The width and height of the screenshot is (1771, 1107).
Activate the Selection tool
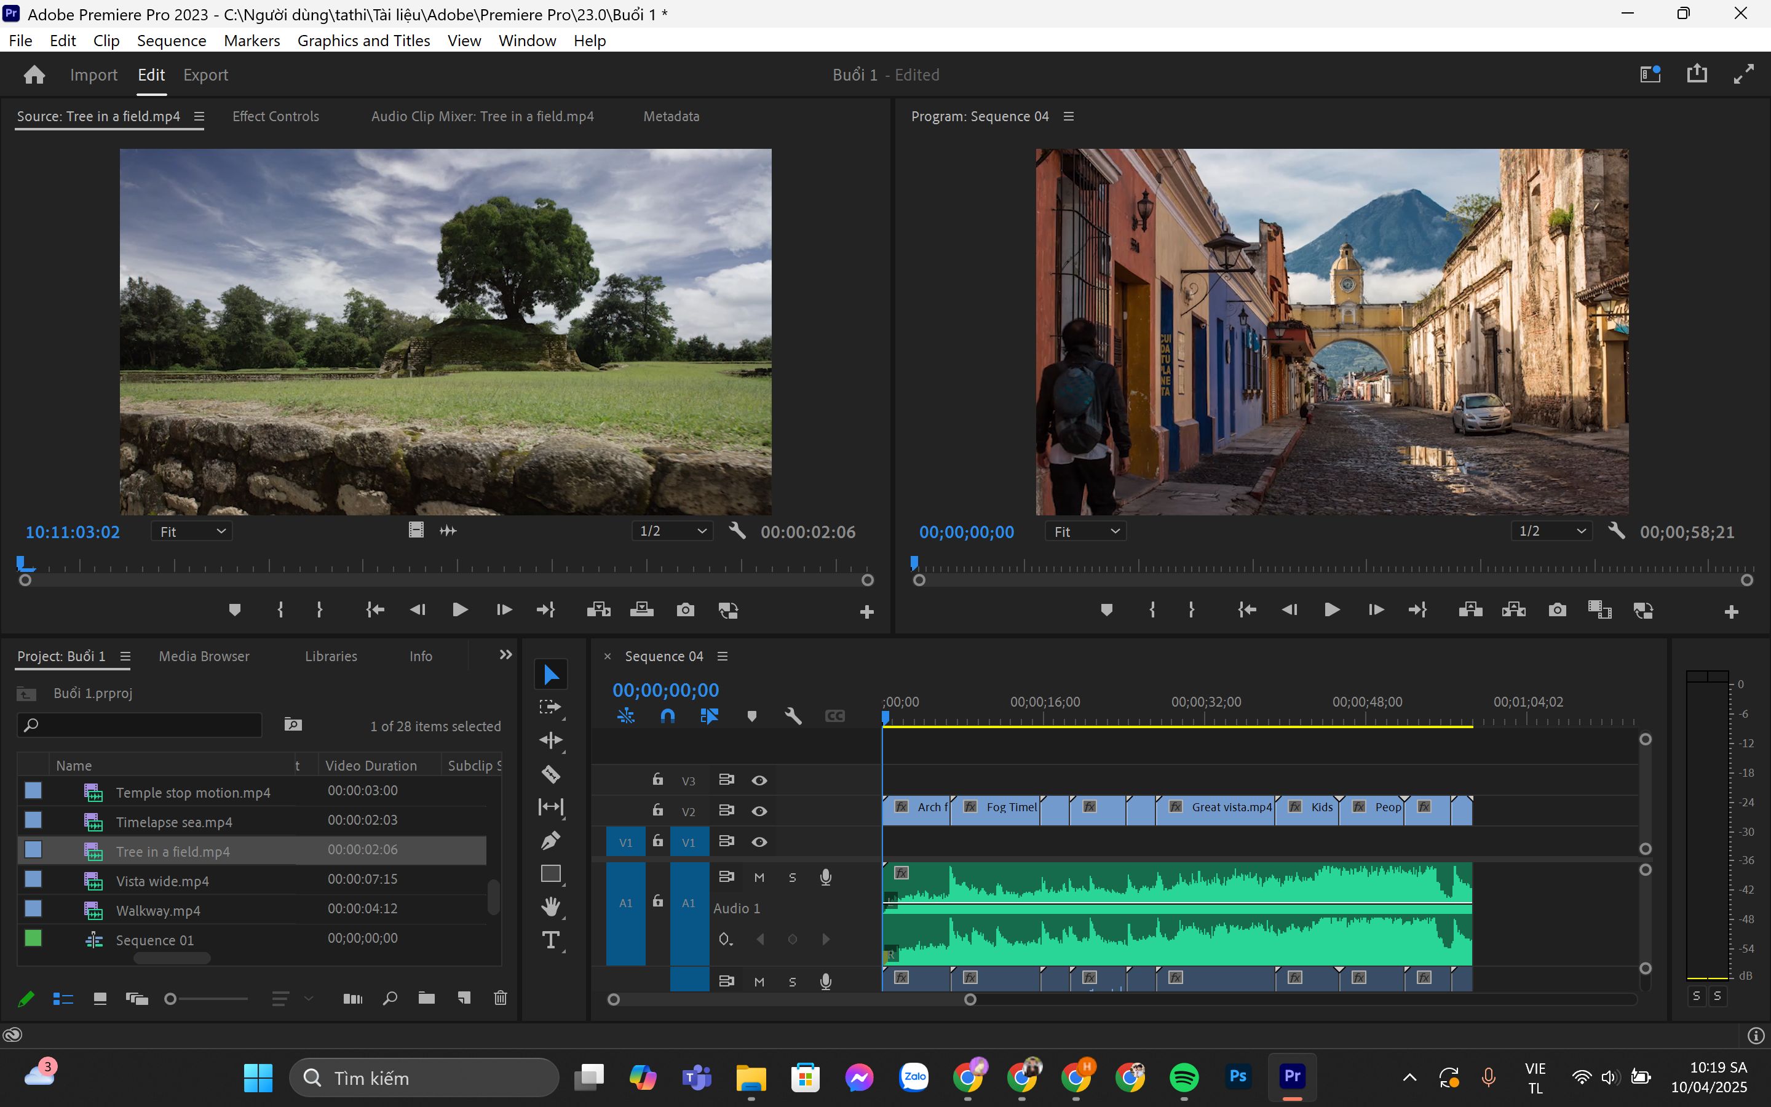pos(550,674)
